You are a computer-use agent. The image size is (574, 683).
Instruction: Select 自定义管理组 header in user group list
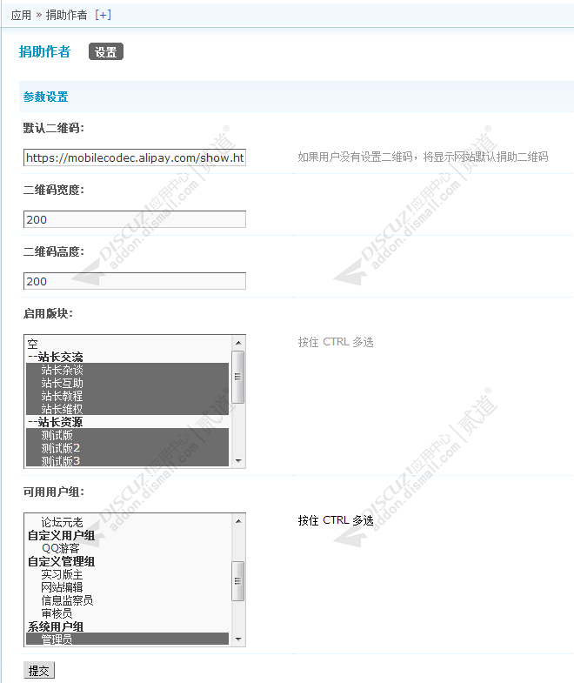[x=127, y=561]
